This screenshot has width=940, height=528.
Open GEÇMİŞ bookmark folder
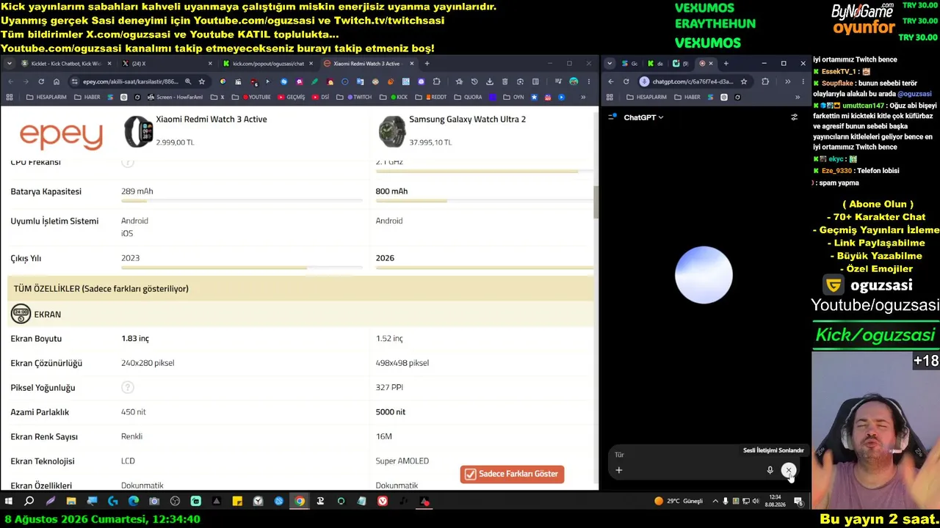[291, 97]
